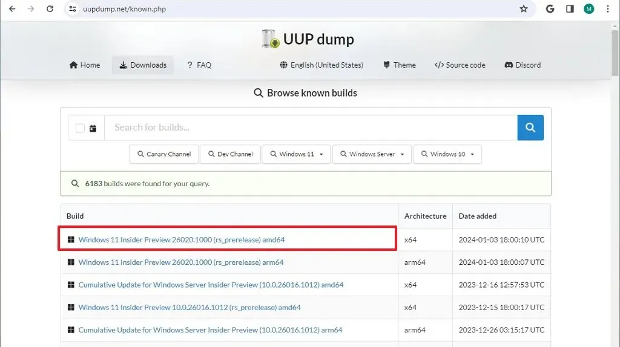
Task: Open the browser side panel icon
Action: (x=570, y=8)
